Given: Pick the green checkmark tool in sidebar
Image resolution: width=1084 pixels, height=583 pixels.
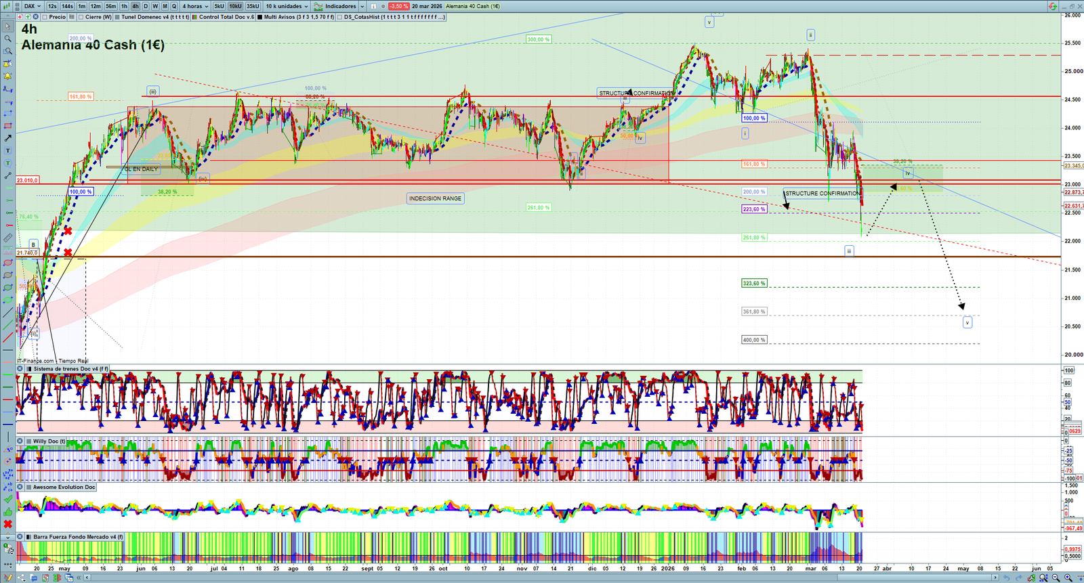Looking at the screenshot, I should (7, 499).
